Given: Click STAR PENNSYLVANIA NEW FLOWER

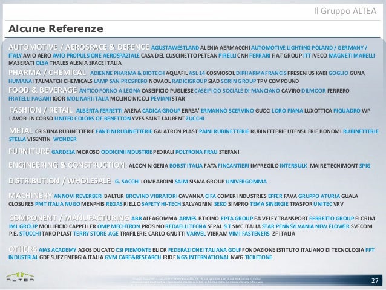Looking at the screenshot, I should (306, 226).
